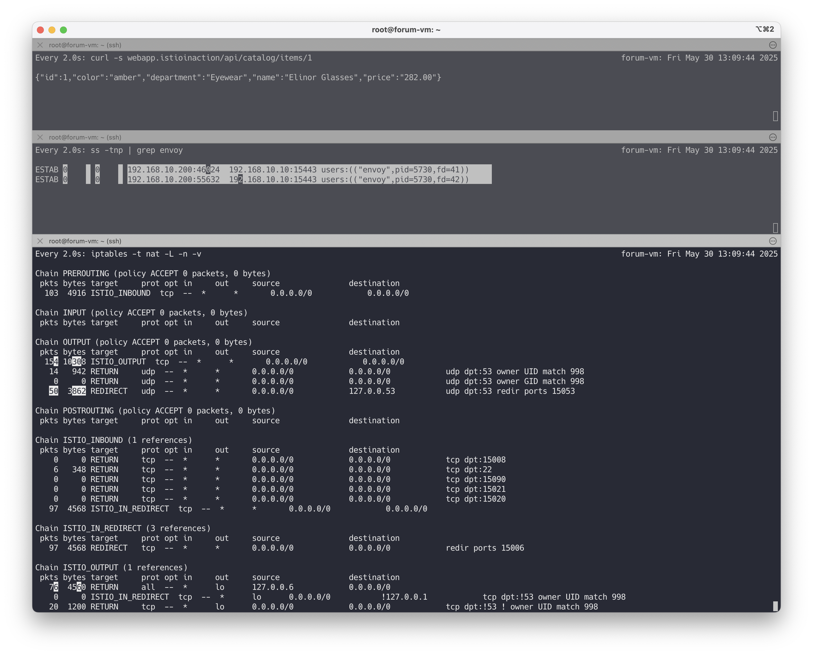Viewport: 813px width, 655px height.
Task: Click the 'tcp dpt:15020' rule text
Action: pyautogui.click(x=476, y=499)
